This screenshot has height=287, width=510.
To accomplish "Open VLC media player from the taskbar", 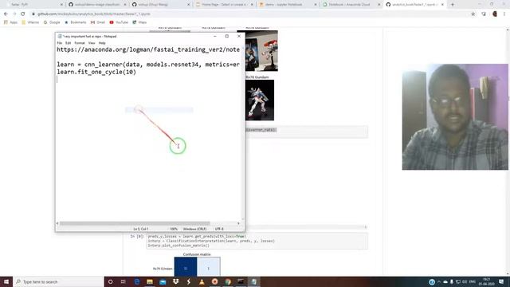I will pos(202,281).
